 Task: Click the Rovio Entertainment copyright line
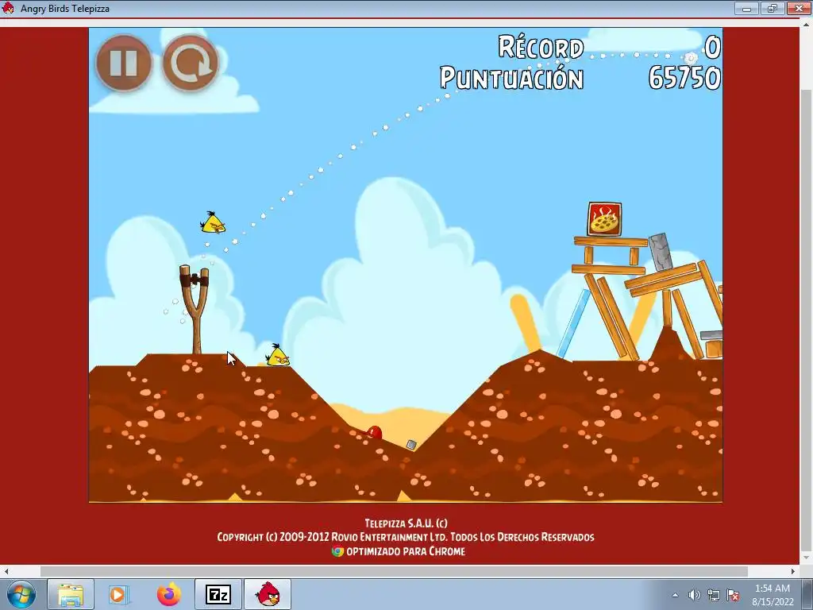pyautogui.click(x=406, y=537)
